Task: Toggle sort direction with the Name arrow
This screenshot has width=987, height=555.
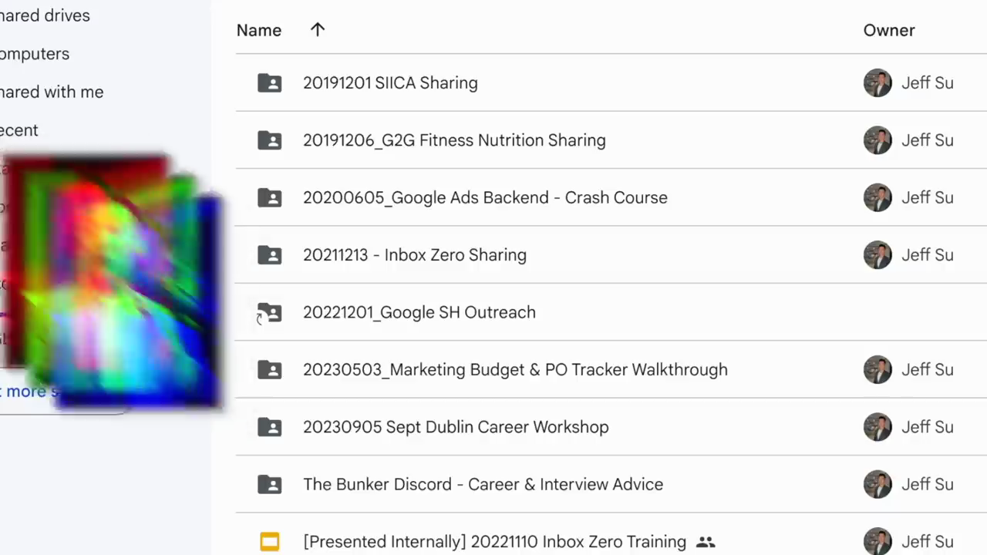Action: click(x=318, y=29)
